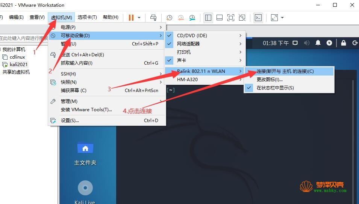Click the snapshot icon beside 快照(N)
Screen dimensions: 359x204
[53, 82]
